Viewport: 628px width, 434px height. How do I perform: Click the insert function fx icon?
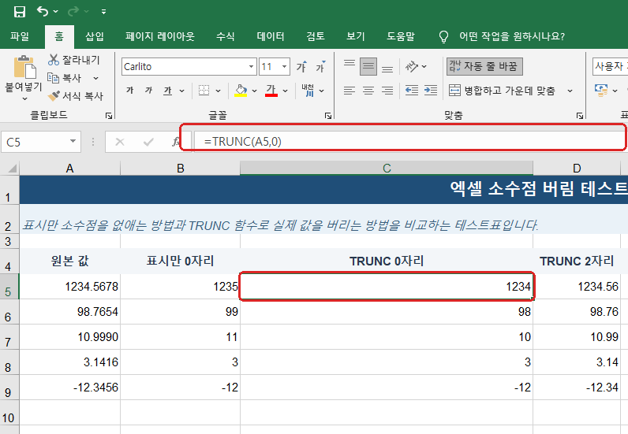[175, 142]
